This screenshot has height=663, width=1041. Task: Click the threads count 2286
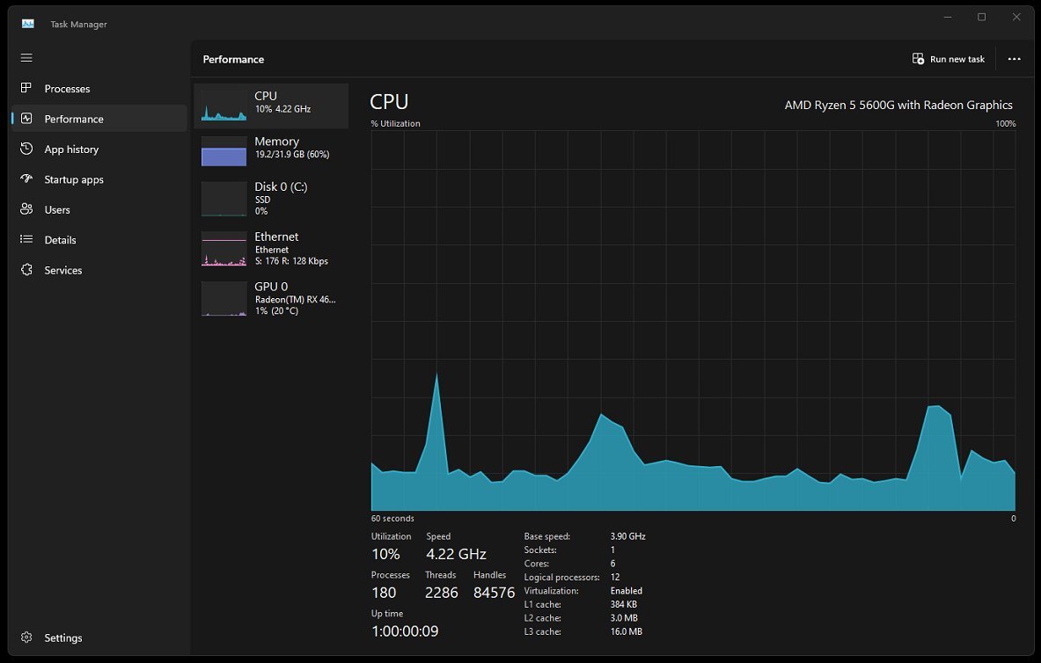click(x=442, y=593)
